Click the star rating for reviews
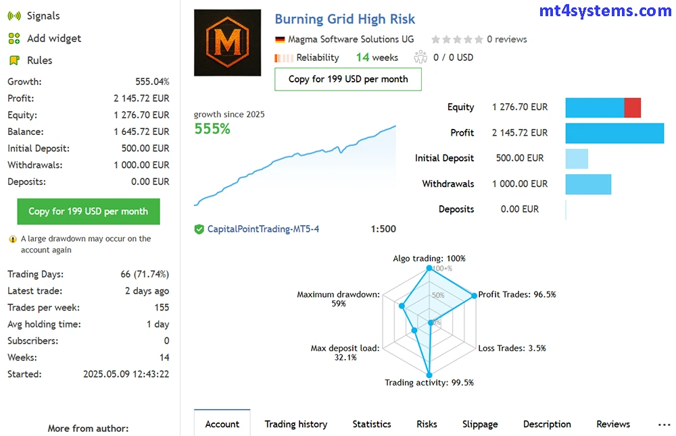 click(x=457, y=40)
